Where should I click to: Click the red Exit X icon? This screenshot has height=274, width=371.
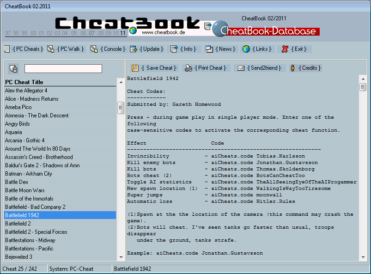(285, 49)
